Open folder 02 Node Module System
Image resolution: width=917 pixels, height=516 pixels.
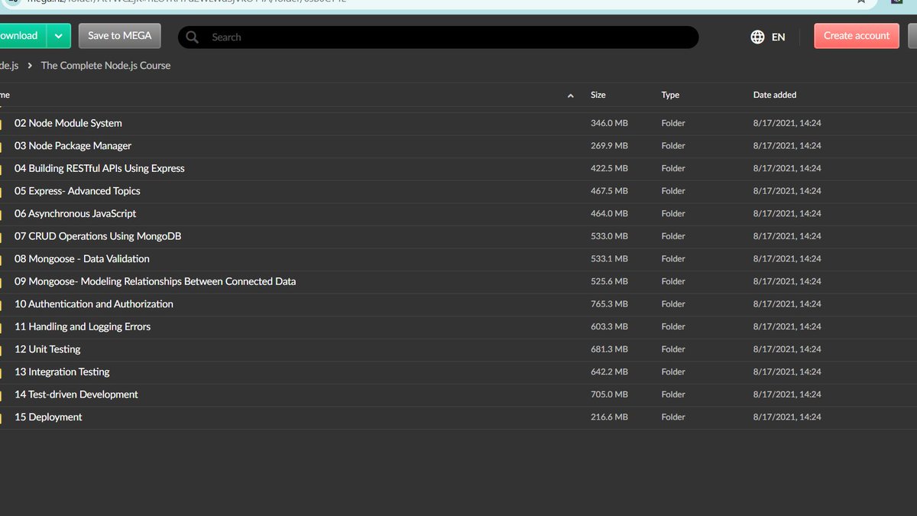click(x=68, y=123)
